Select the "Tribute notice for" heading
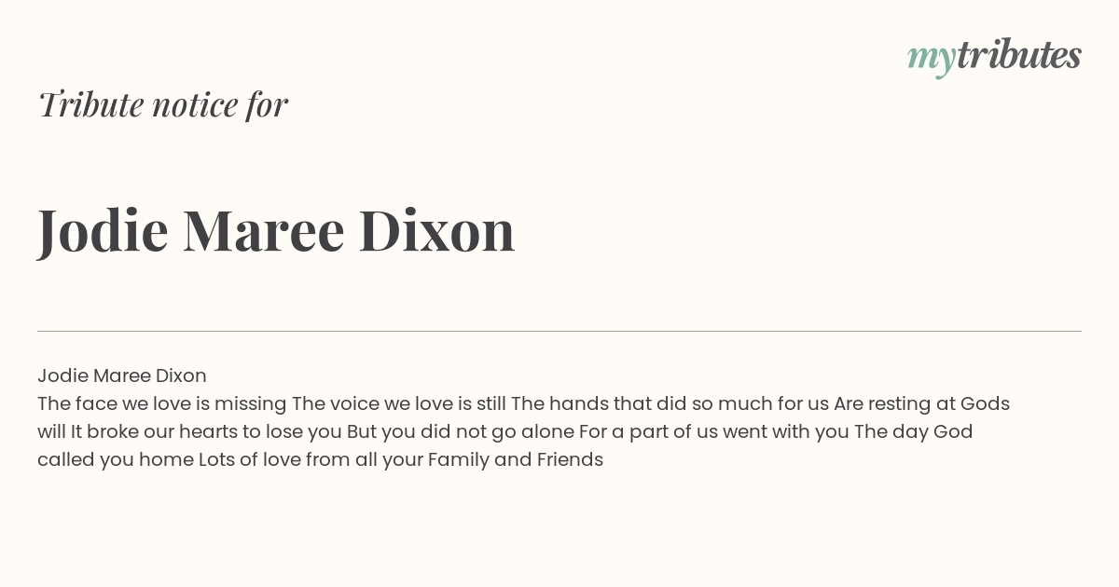Viewport: 1119px width, 587px height. click(162, 104)
